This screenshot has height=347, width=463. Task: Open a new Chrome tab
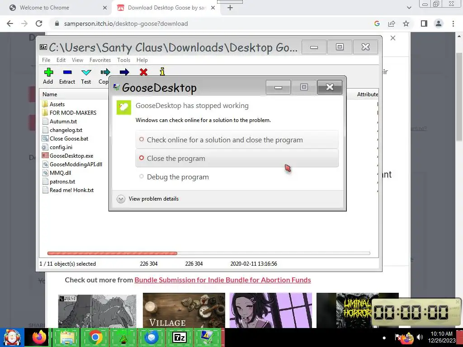(230, 8)
